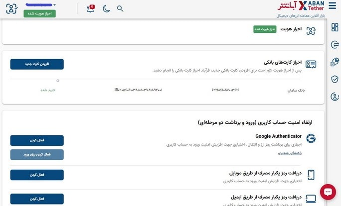This screenshot has height=206, width=341.
Task: Open the transactions icon in the sidebar
Action: point(335,44)
